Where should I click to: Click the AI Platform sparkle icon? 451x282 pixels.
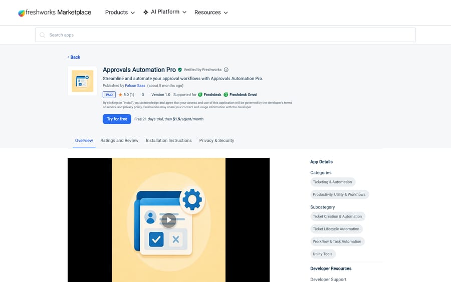point(146,12)
